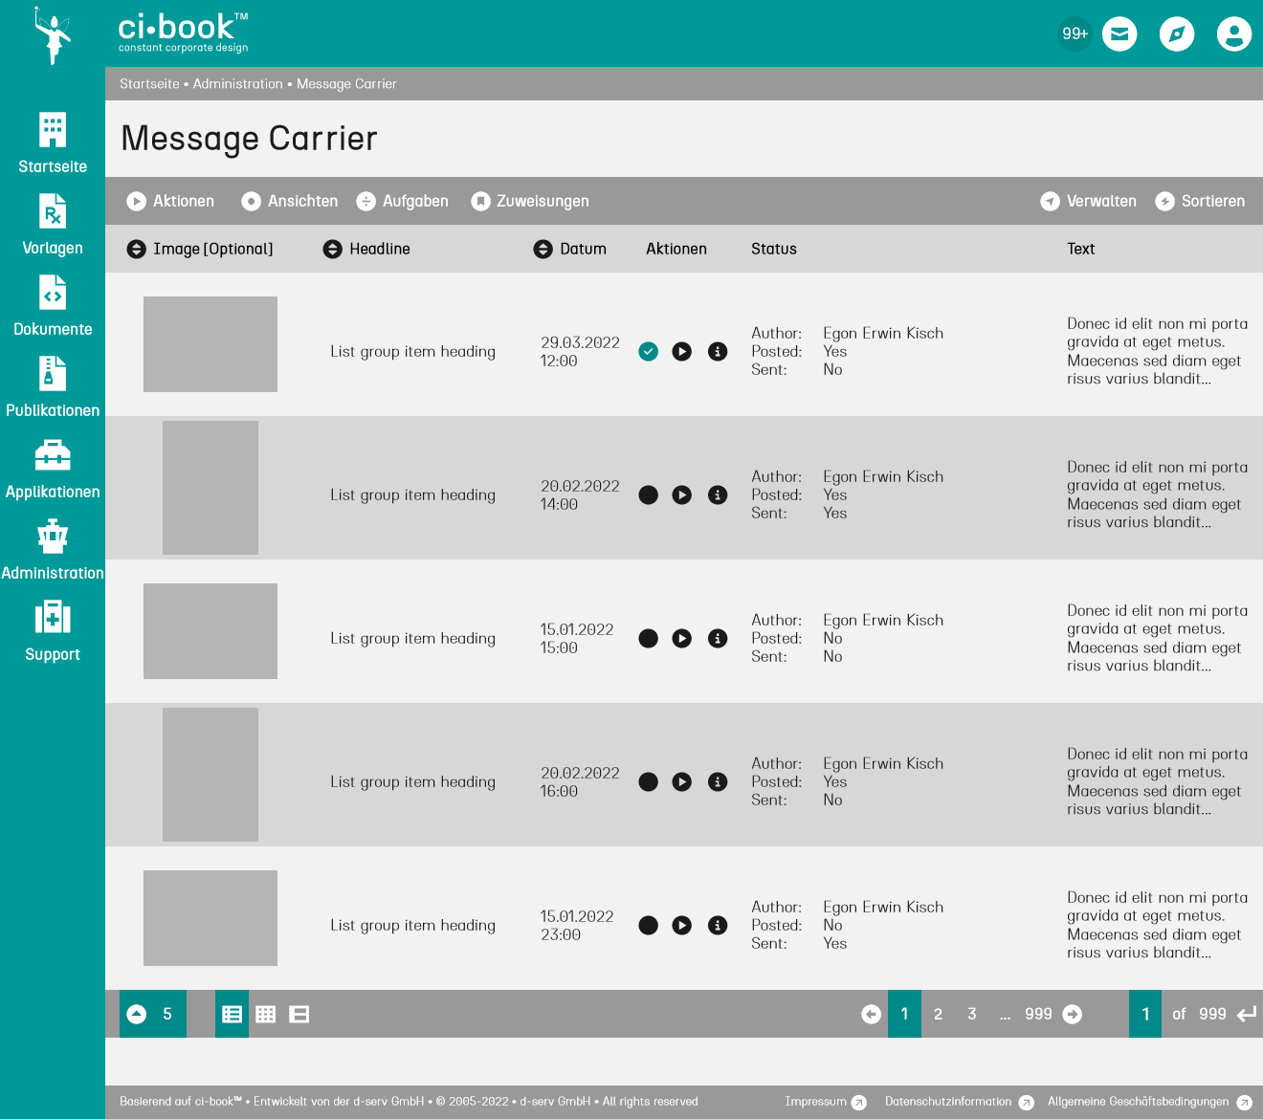The height and width of the screenshot is (1119, 1263).
Task: Click play action for 20.02.2022 16:00 row
Action: (682, 781)
